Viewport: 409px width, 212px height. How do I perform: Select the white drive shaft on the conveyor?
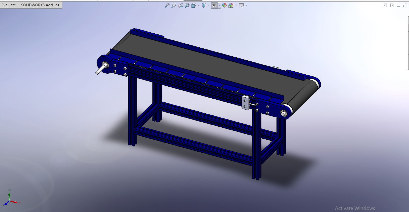coord(101,69)
